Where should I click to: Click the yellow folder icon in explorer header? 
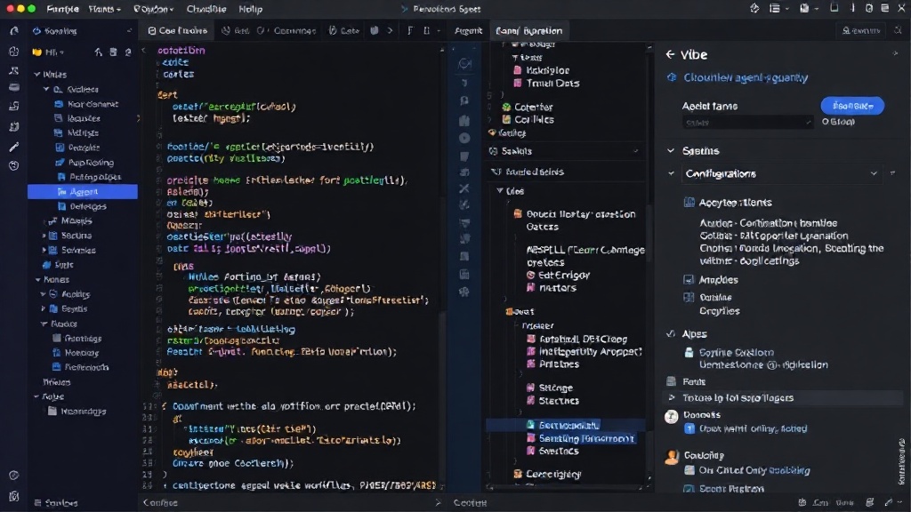pos(37,52)
